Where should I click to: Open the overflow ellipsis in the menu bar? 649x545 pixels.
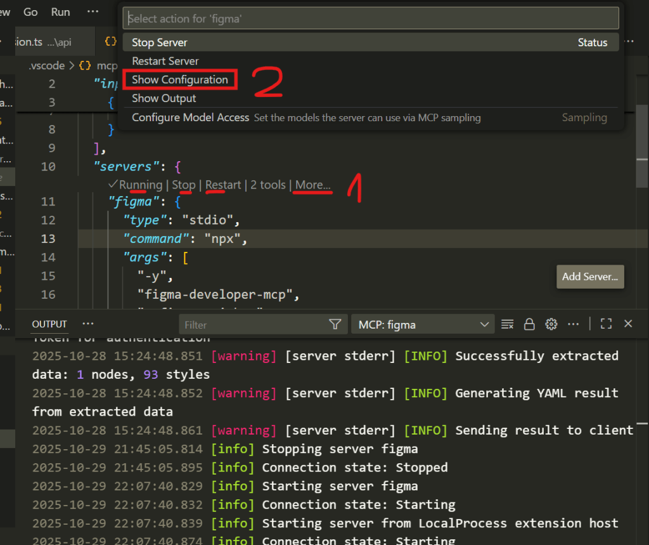[93, 11]
